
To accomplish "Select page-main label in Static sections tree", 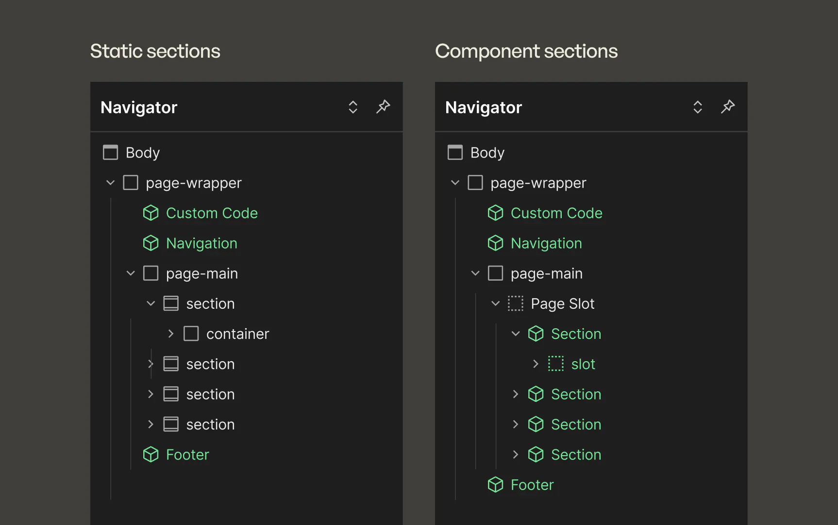I will [x=202, y=274].
